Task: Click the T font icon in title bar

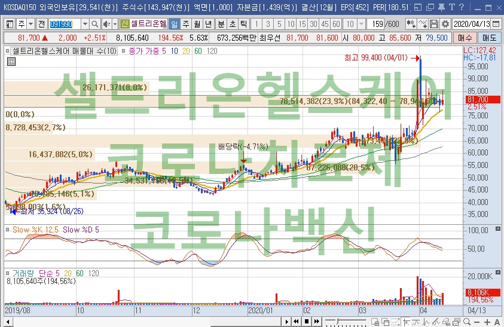Action: (x=451, y=7)
